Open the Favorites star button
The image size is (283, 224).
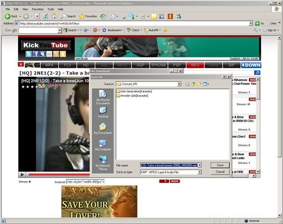tap(88, 16)
